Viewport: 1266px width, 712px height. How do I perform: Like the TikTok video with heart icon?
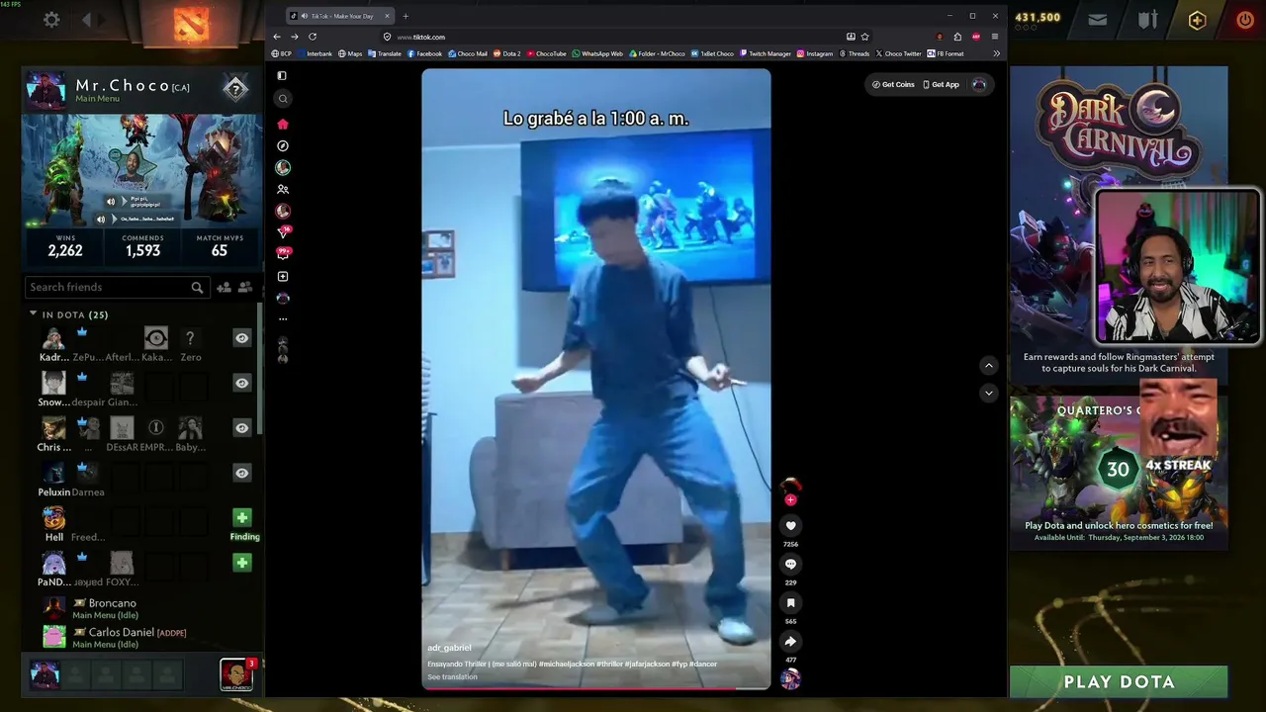[x=790, y=526]
